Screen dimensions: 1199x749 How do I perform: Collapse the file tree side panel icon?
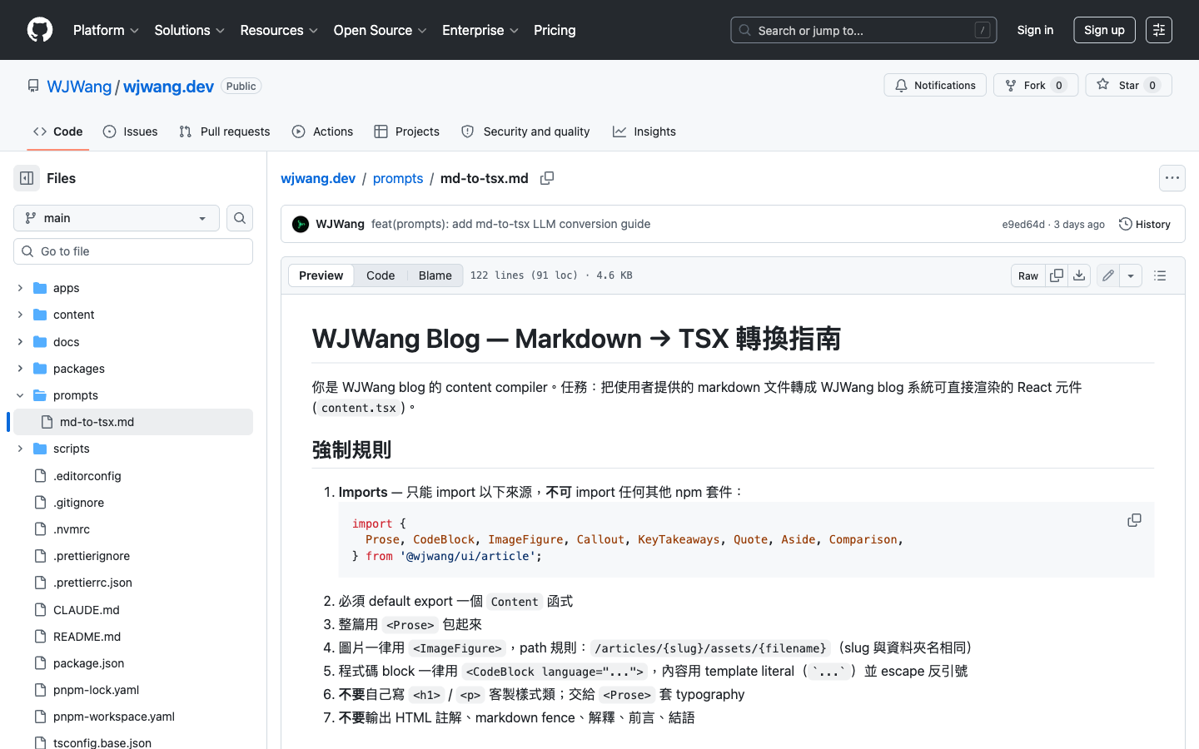pos(27,178)
